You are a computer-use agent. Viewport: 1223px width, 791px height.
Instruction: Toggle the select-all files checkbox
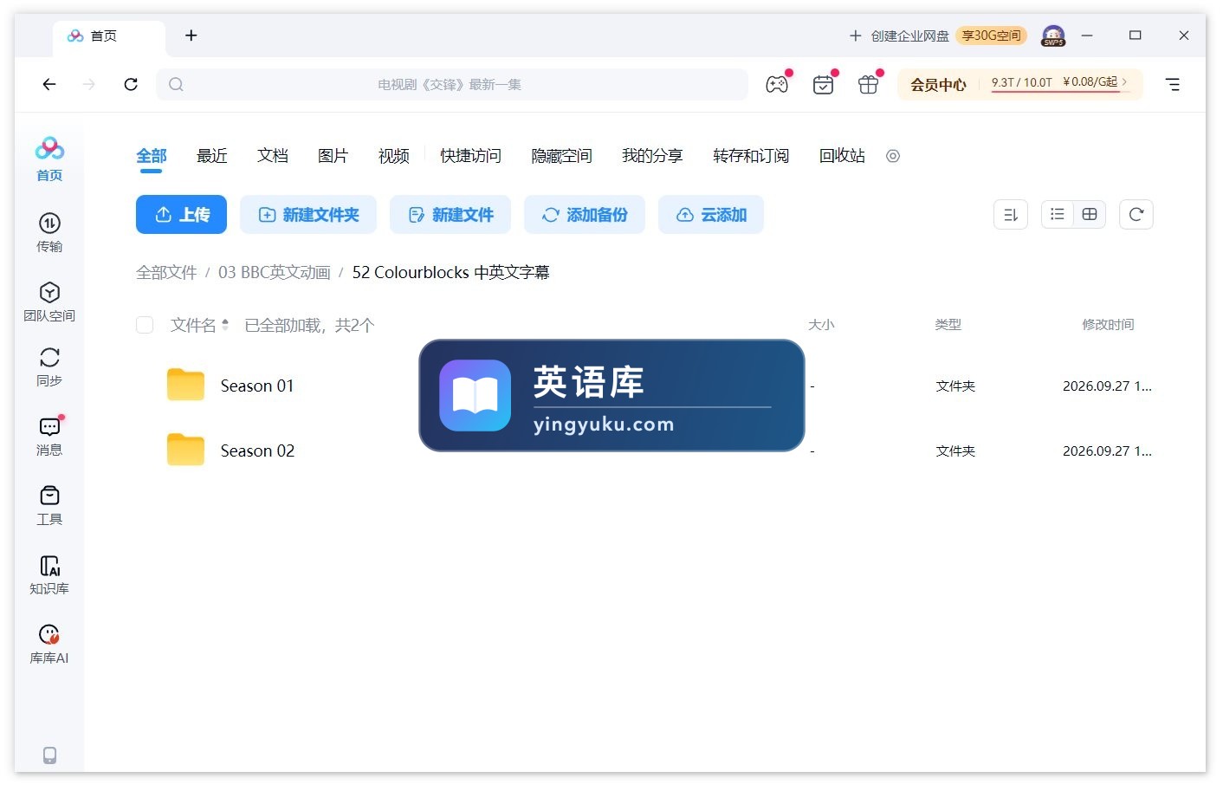coord(145,325)
